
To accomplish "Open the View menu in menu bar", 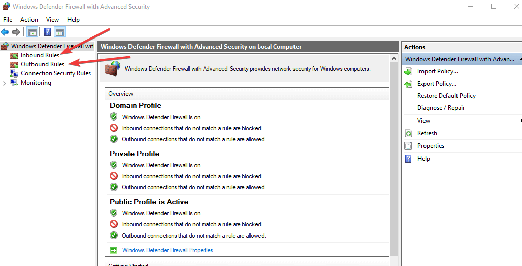I will point(53,20).
